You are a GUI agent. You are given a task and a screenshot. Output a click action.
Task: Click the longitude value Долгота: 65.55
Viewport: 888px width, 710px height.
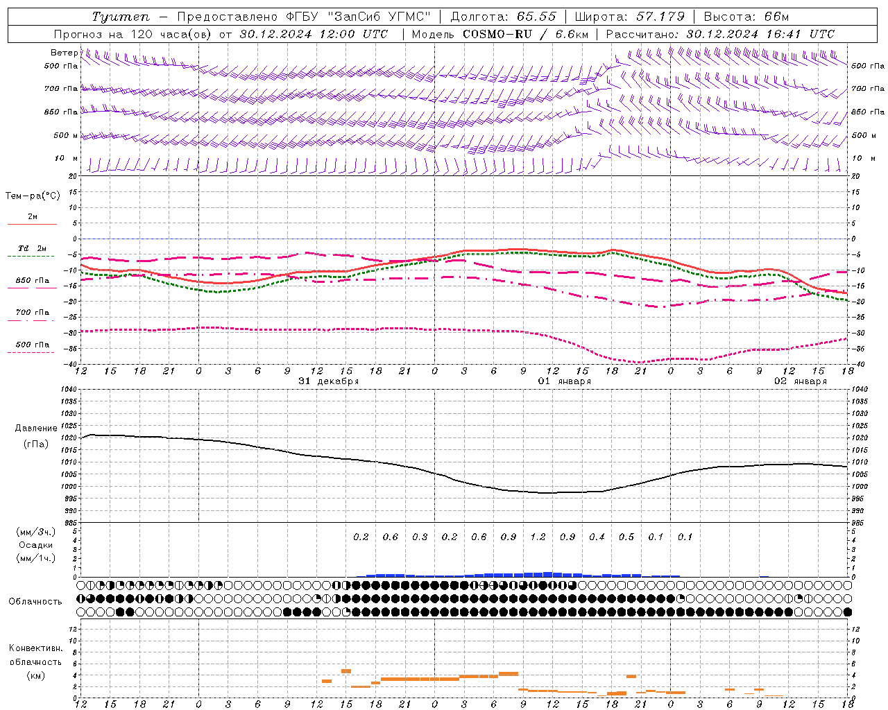coord(503,17)
